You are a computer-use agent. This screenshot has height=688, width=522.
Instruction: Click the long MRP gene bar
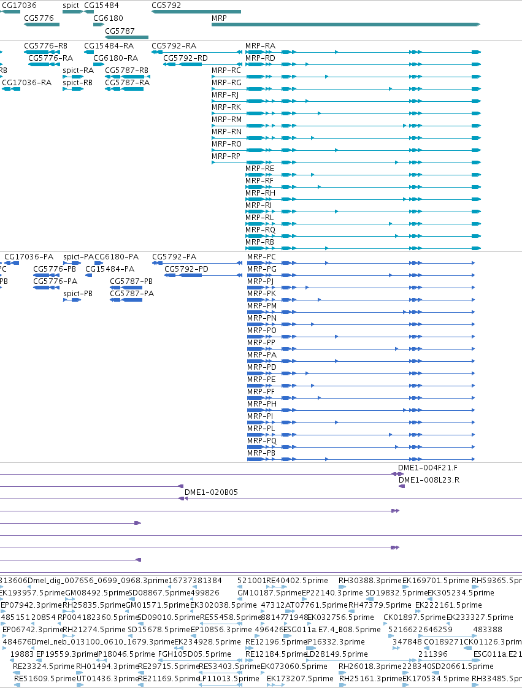click(346, 25)
